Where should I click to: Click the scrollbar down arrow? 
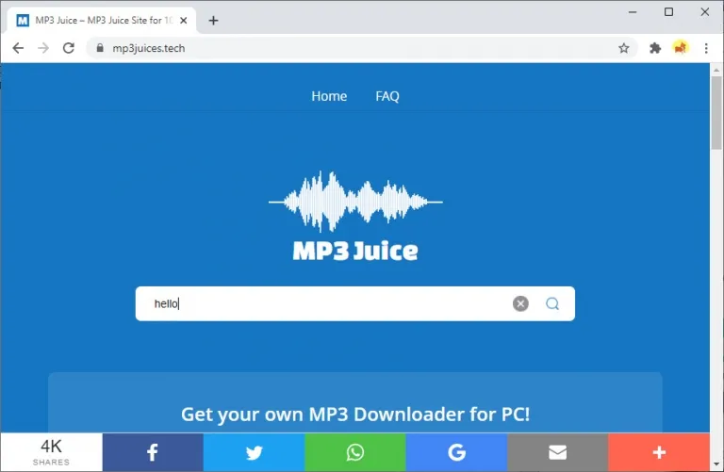(x=716, y=464)
